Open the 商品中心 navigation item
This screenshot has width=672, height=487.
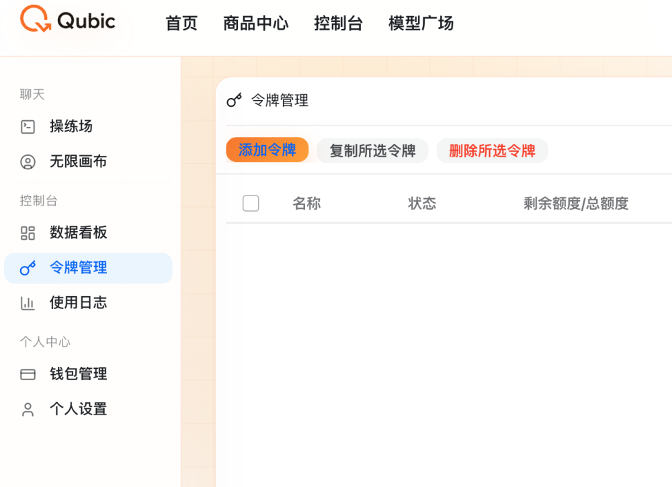(x=256, y=23)
